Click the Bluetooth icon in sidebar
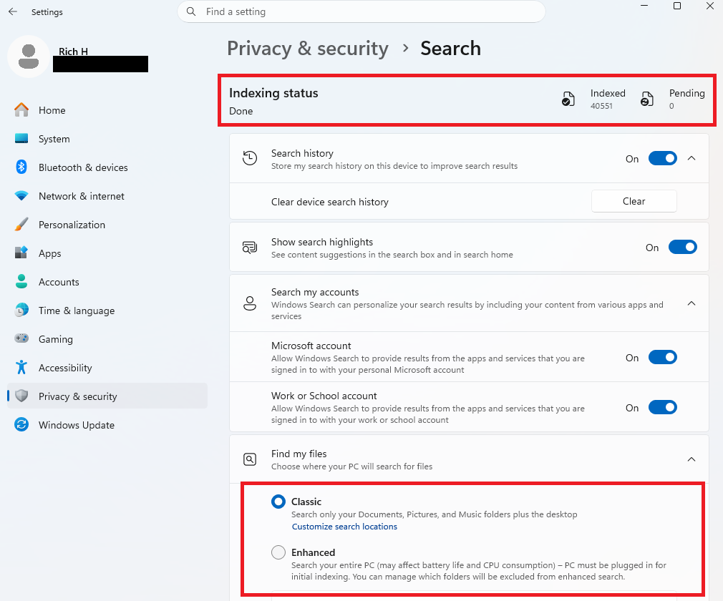The width and height of the screenshot is (723, 601). [21, 167]
